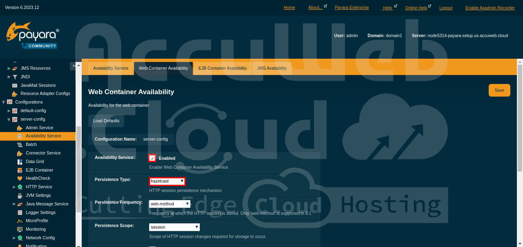Click the JNDI funnel icon

pos(15,77)
